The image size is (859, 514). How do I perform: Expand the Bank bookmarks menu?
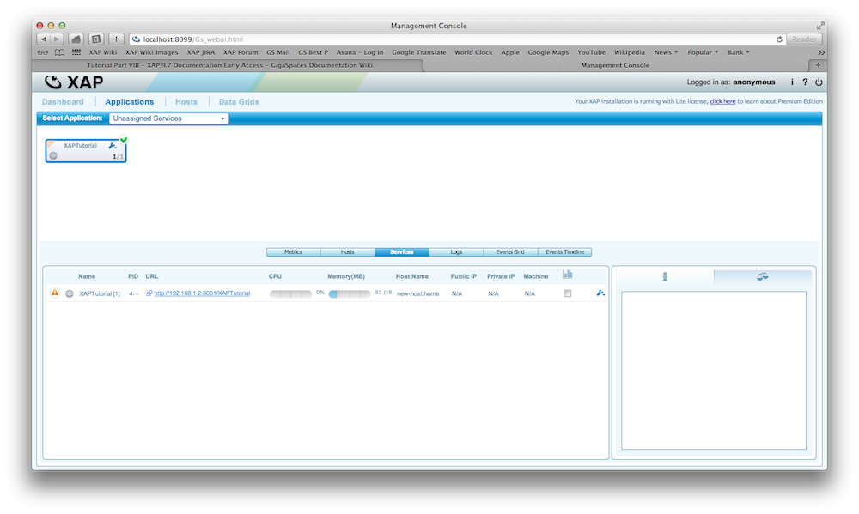tap(739, 52)
